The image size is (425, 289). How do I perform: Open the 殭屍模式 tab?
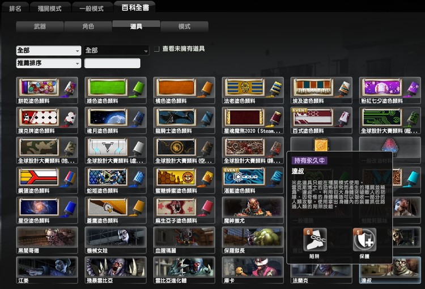pos(50,7)
